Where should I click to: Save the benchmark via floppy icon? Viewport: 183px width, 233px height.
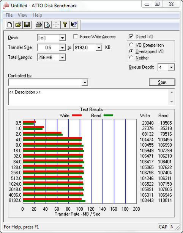27,25
